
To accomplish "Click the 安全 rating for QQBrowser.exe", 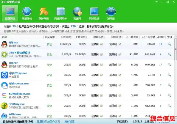I will coord(49,85).
